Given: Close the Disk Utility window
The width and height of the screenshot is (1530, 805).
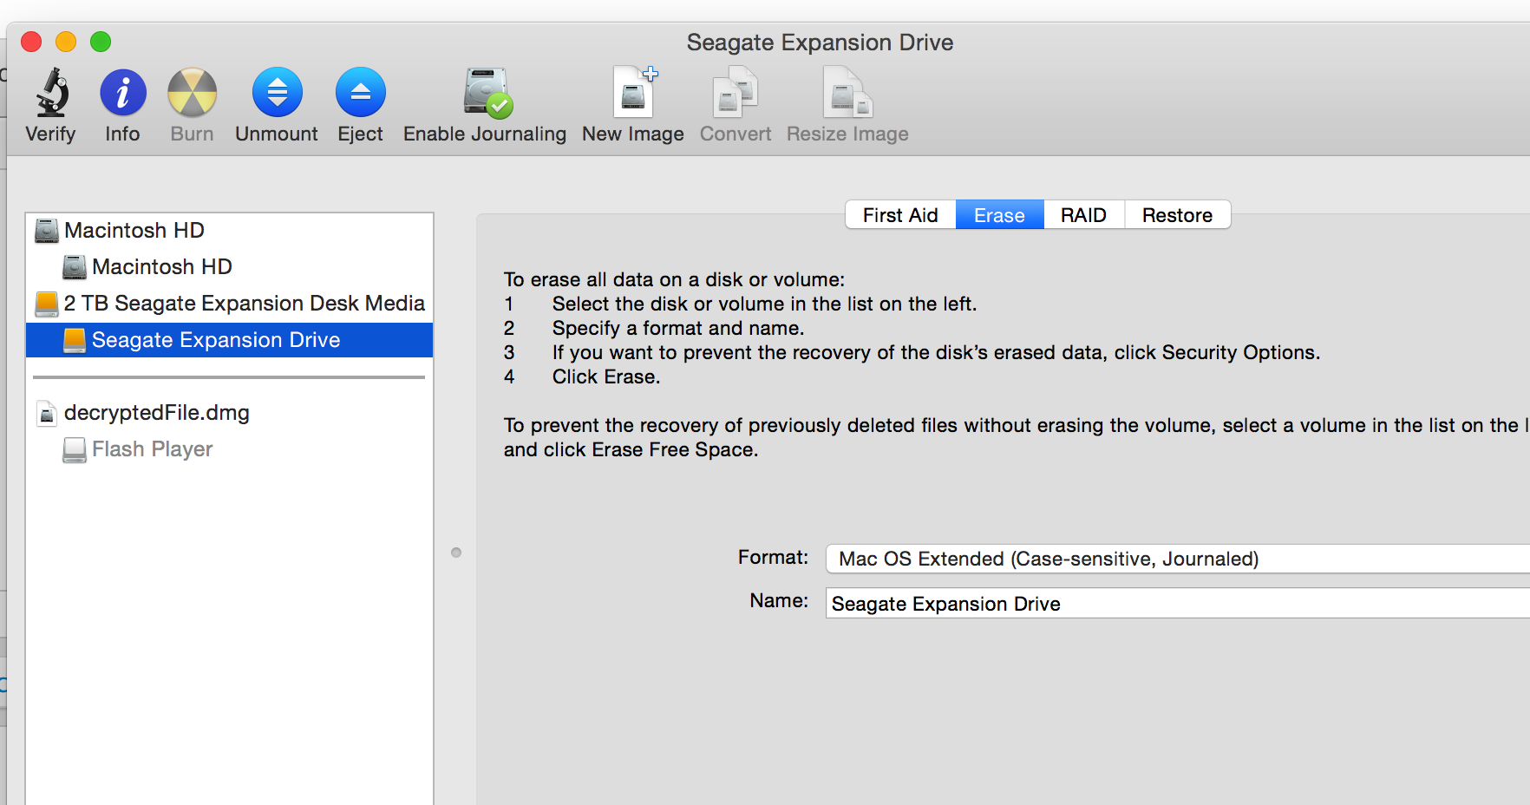Looking at the screenshot, I should click(31, 42).
